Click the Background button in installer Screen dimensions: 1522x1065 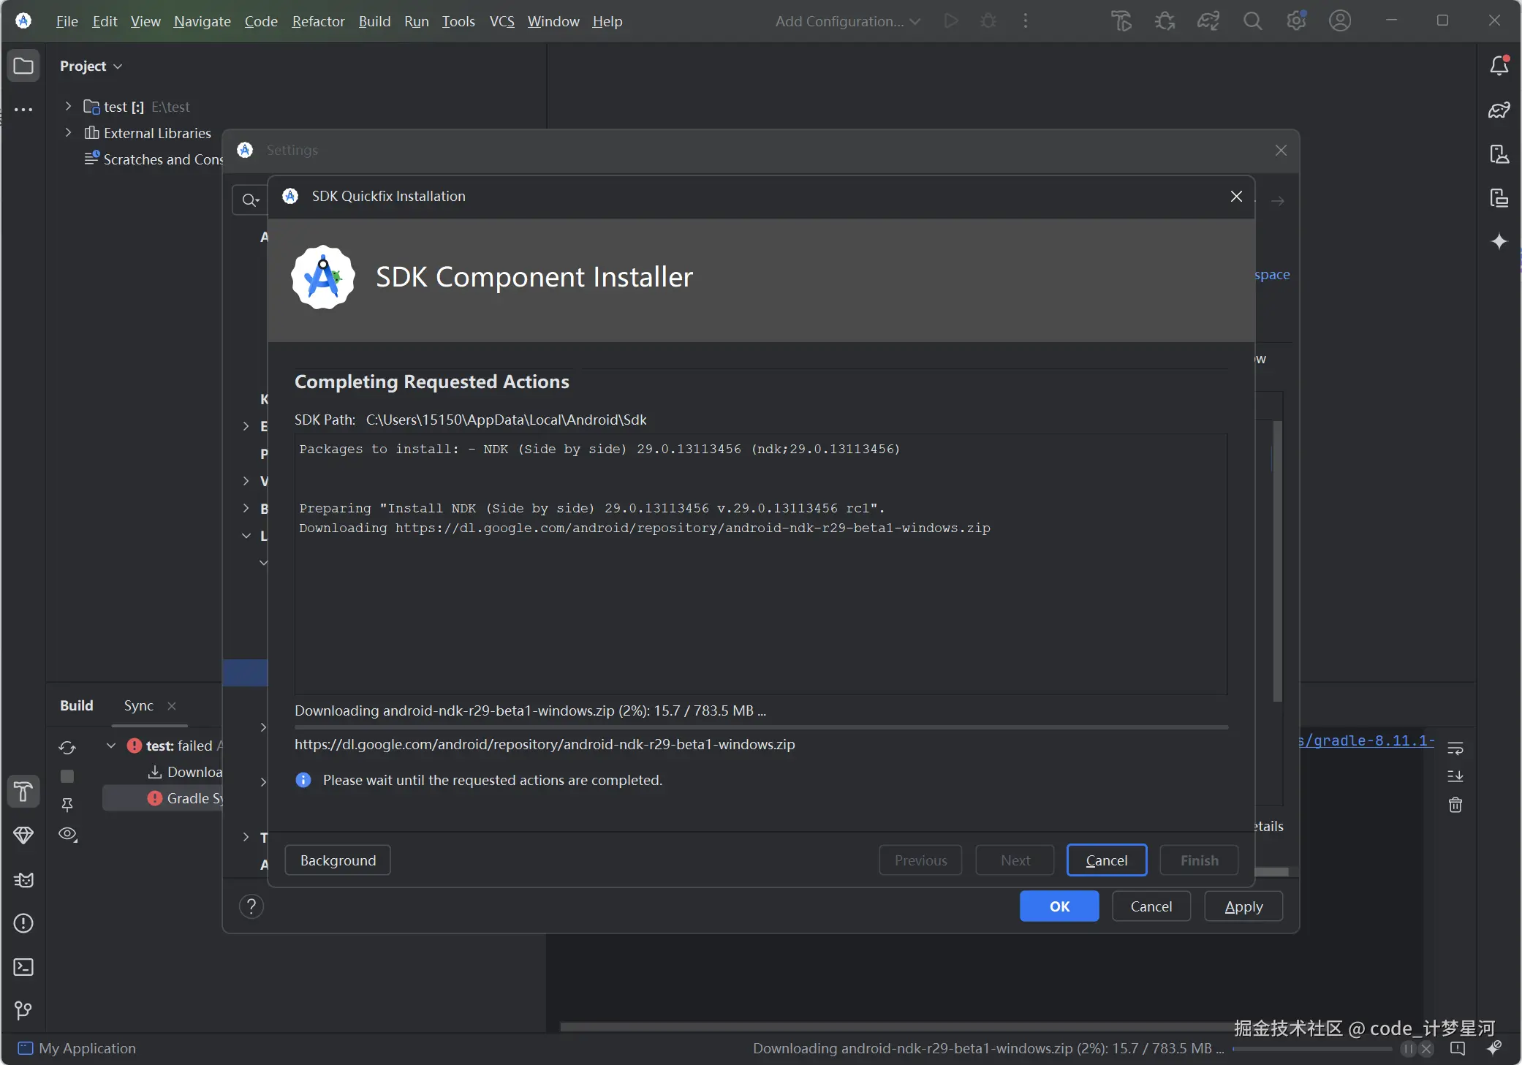click(x=338, y=860)
